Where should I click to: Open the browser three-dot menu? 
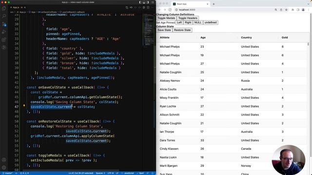(x=309, y=10)
